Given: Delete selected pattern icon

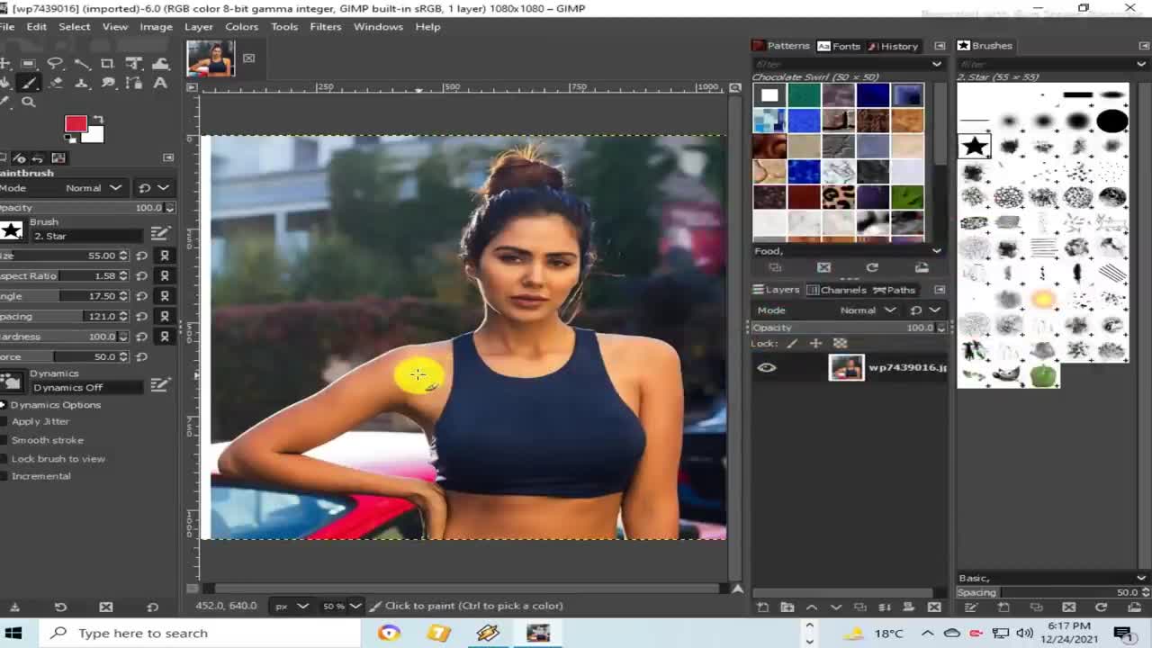Looking at the screenshot, I should 823,267.
